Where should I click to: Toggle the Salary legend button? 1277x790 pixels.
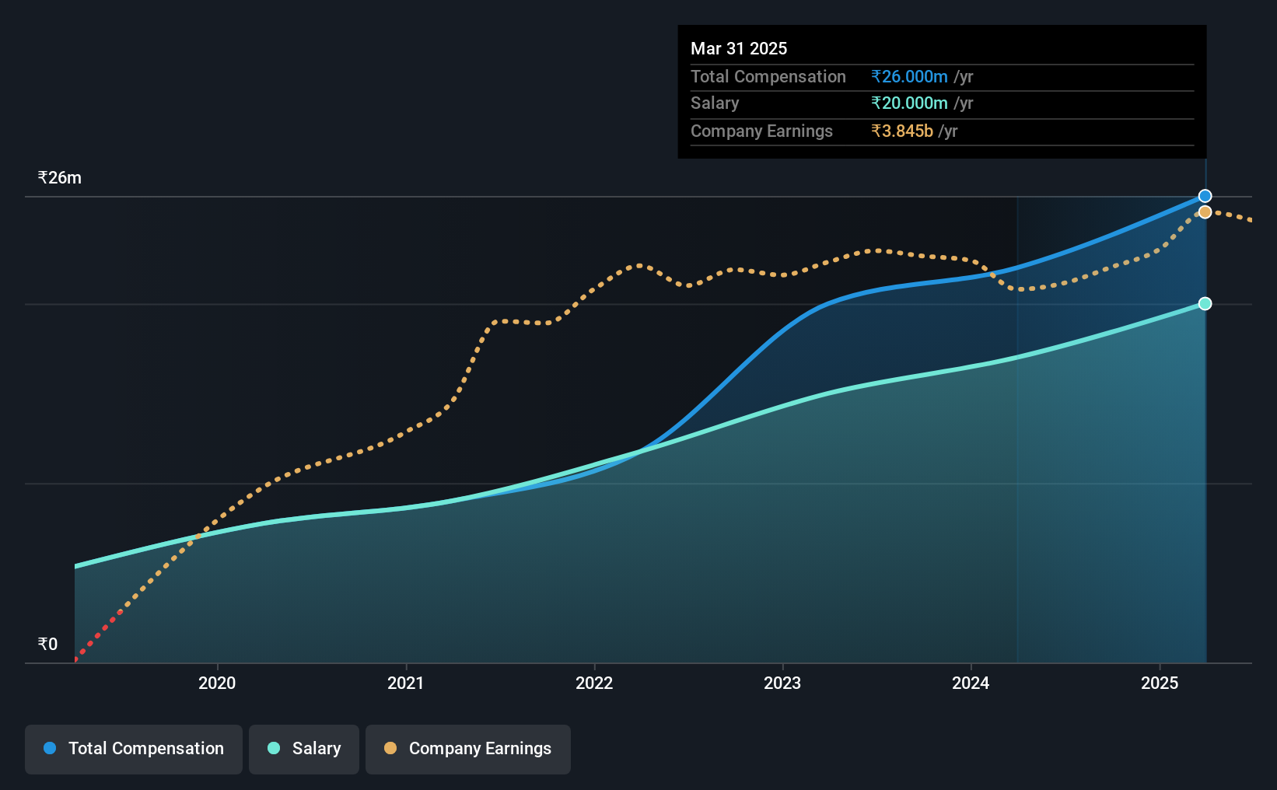coord(304,749)
